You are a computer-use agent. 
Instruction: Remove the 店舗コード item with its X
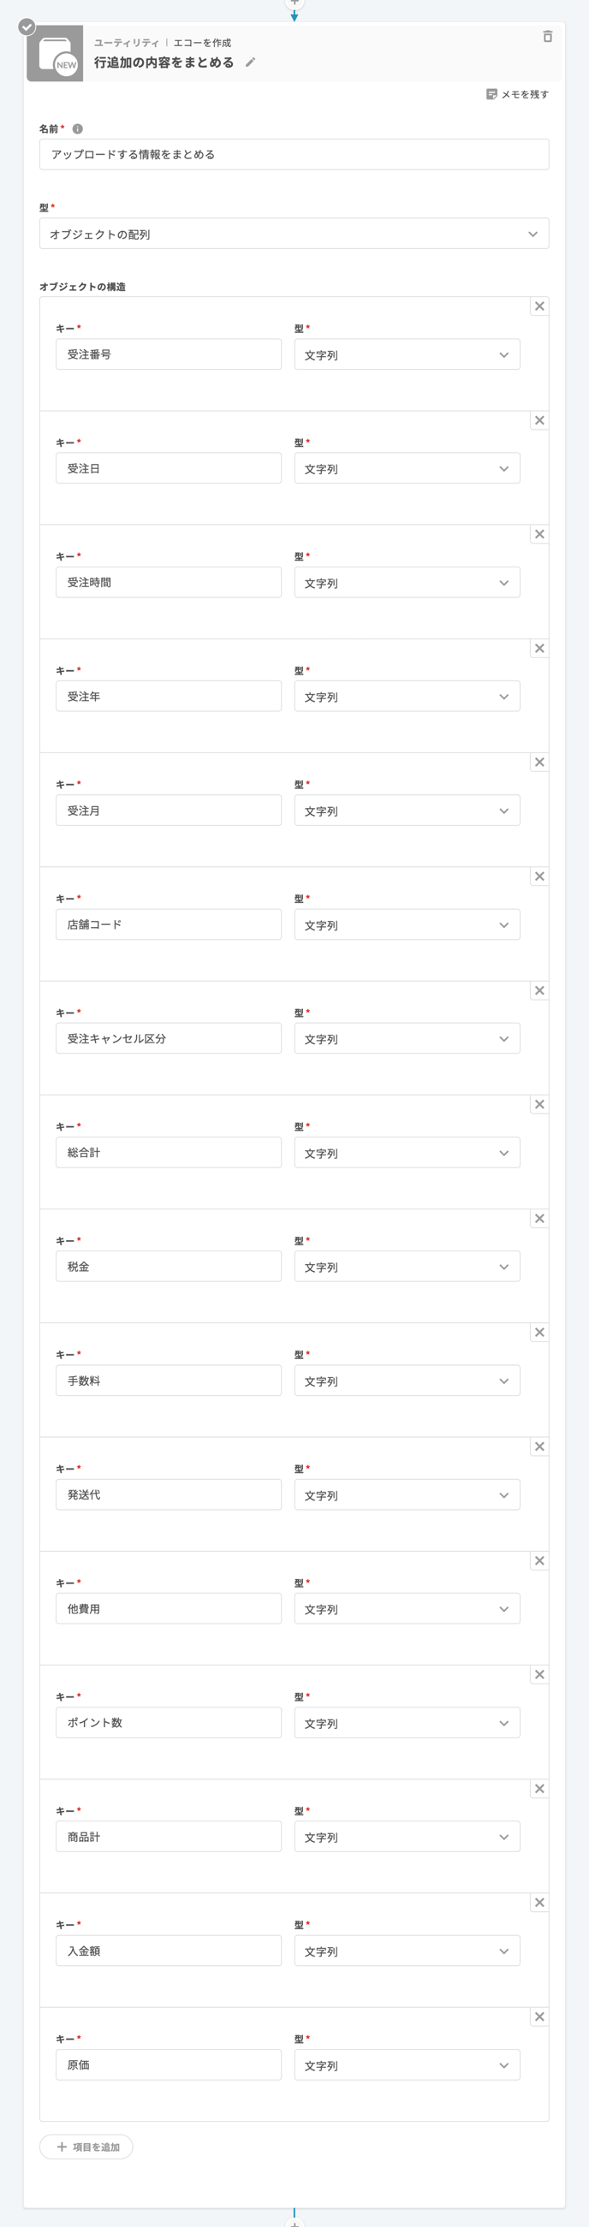539,876
